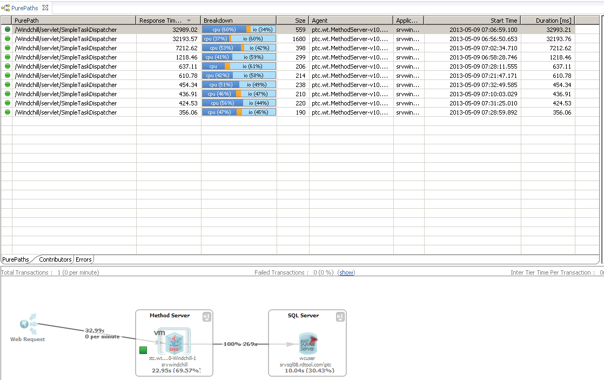Click green status dot for 637.11 row
604x380 pixels.
pyautogui.click(x=8, y=66)
